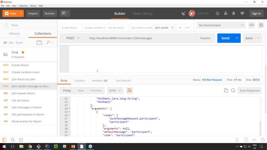Click the interceptor radar icon

click(x=192, y=13)
